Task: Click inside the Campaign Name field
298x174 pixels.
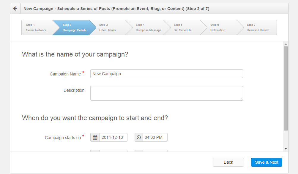Action: [x=166, y=73]
